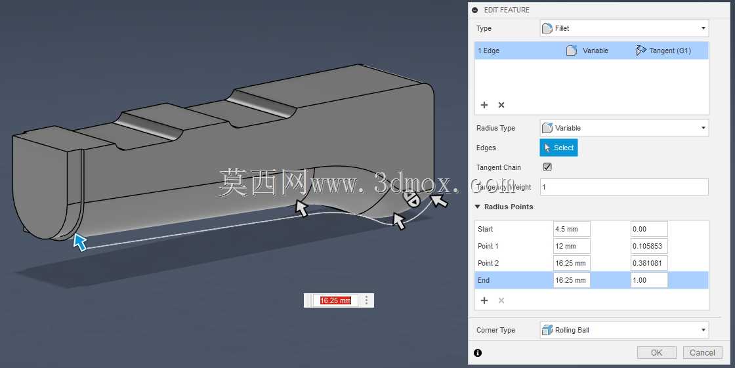Click the Fillet type icon in Type dropdown

coord(547,28)
